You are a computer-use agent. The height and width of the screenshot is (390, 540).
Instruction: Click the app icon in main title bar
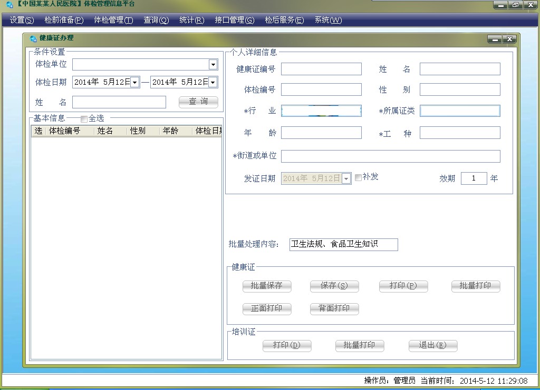click(9, 4)
